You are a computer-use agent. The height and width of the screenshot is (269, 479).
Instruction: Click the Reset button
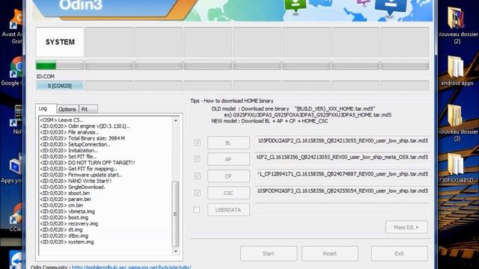(x=330, y=253)
